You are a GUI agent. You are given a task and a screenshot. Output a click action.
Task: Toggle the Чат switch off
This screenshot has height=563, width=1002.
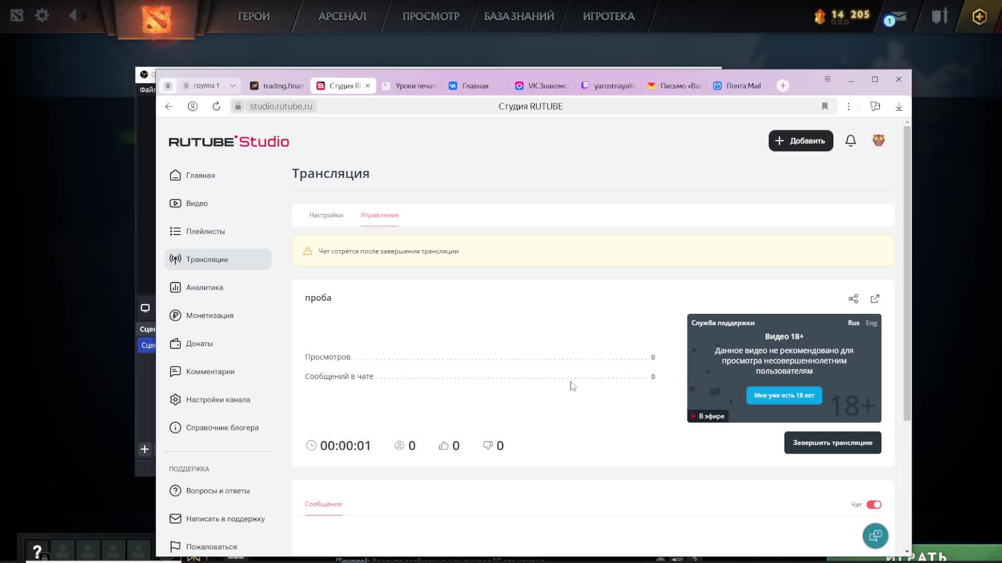tap(874, 505)
